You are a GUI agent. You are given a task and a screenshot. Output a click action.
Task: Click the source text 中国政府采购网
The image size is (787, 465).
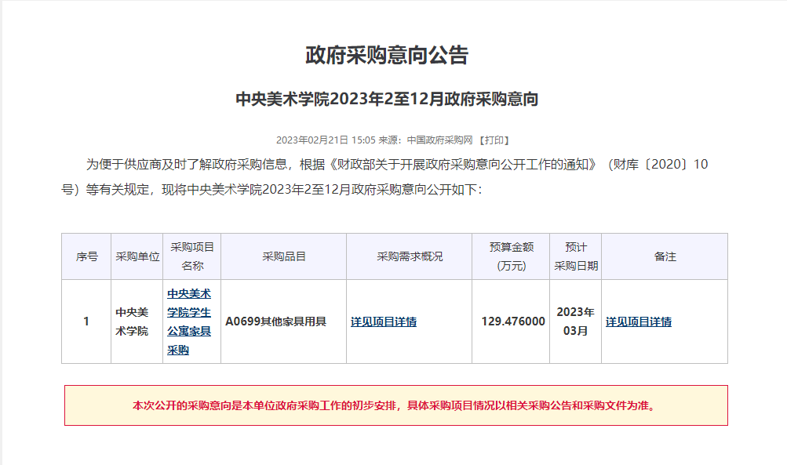pos(439,140)
